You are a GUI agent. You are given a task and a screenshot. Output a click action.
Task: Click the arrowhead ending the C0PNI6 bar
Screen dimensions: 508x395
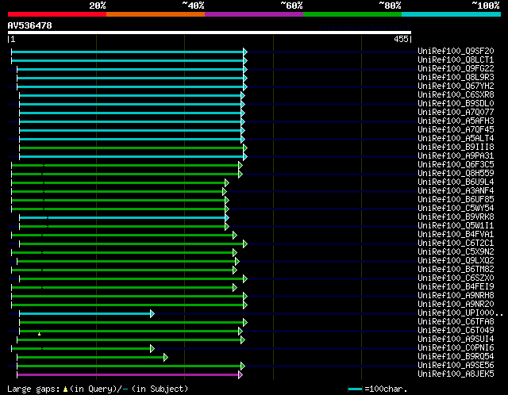click(x=152, y=348)
